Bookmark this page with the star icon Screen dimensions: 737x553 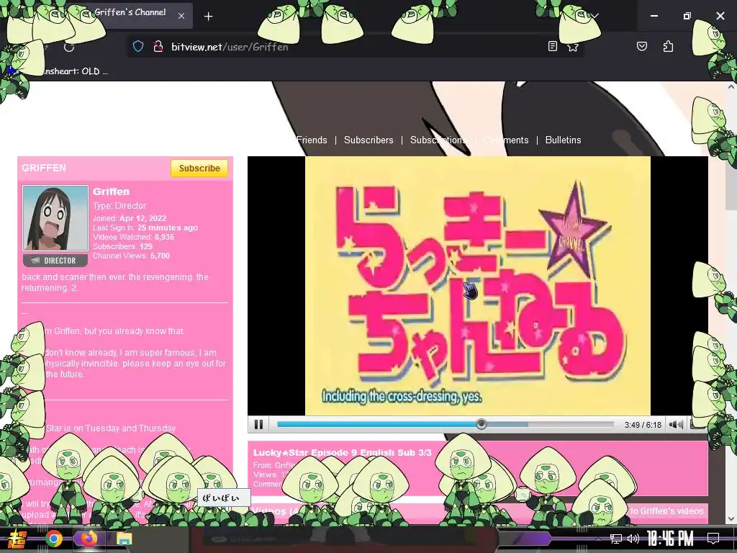coord(573,47)
